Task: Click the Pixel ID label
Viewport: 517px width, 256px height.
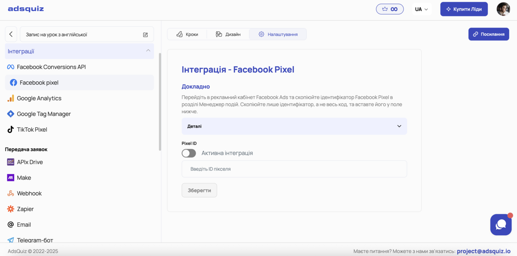Action: pos(189,144)
